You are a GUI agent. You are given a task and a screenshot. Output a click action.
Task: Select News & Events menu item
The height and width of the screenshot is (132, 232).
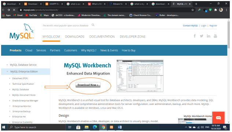pos(110,50)
